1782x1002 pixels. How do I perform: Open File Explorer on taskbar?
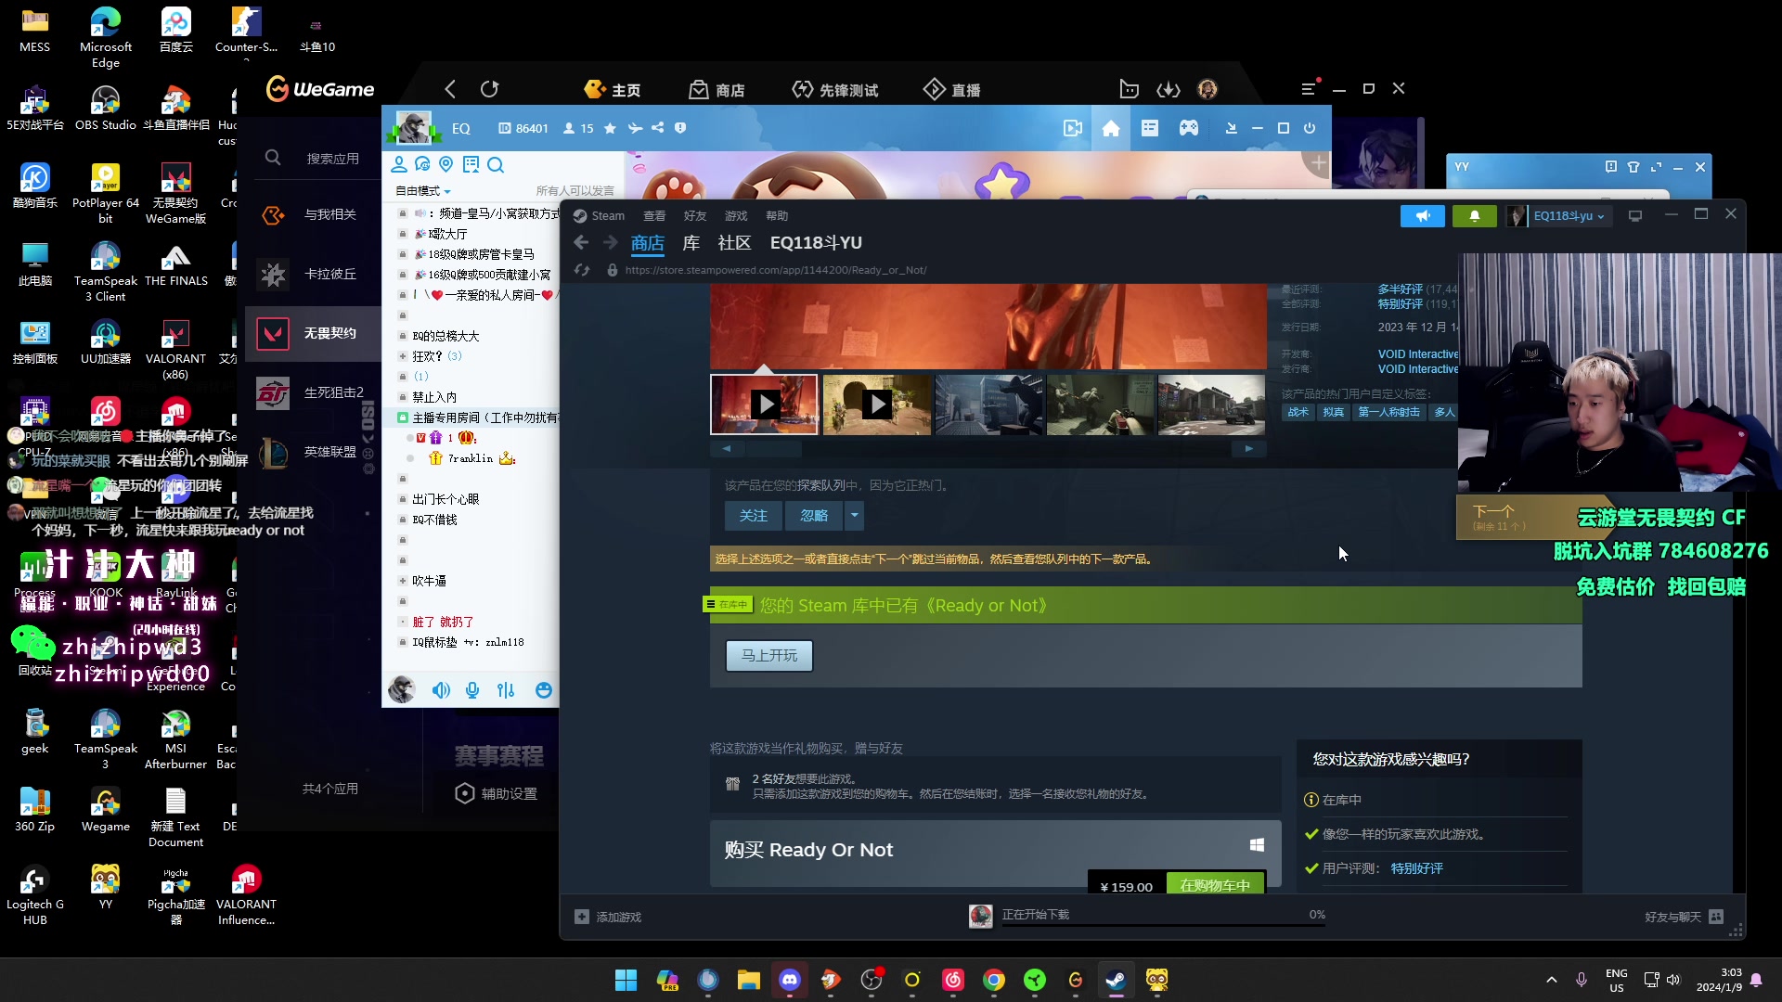coord(749,980)
